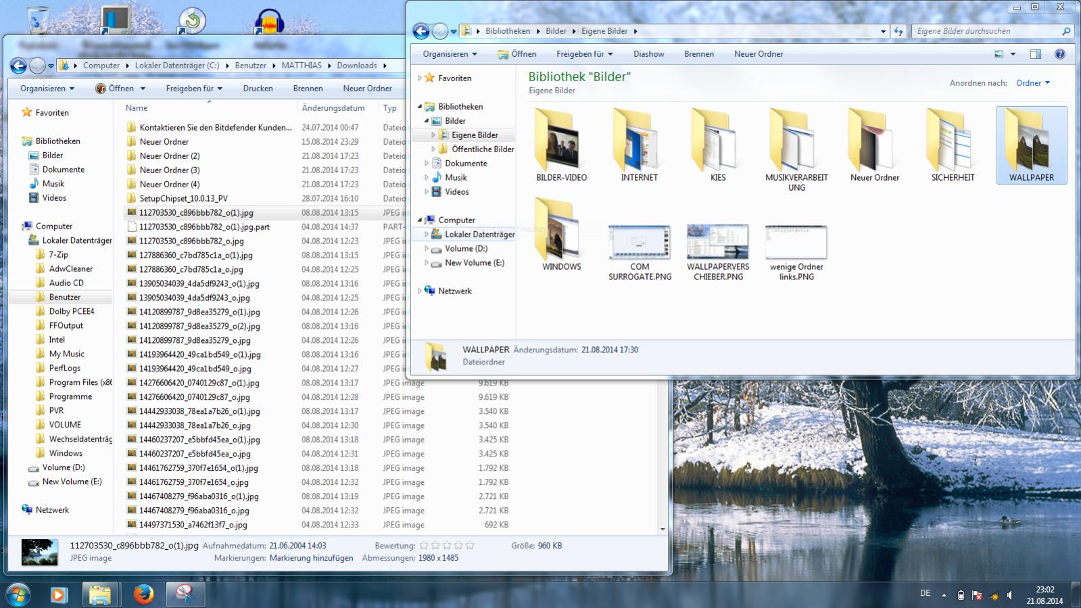Image resolution: width=1081 pixels, height=608 pixels.
Task: Toggle the preview pane icon
Action: (1035, 54)
